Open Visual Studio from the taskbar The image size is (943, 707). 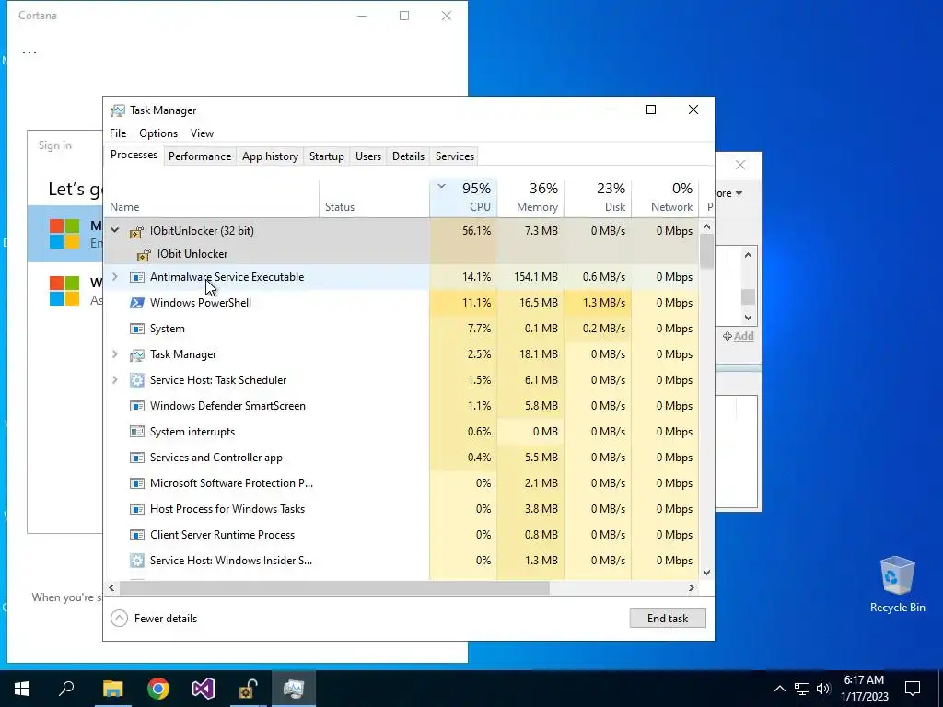[204, 689]
